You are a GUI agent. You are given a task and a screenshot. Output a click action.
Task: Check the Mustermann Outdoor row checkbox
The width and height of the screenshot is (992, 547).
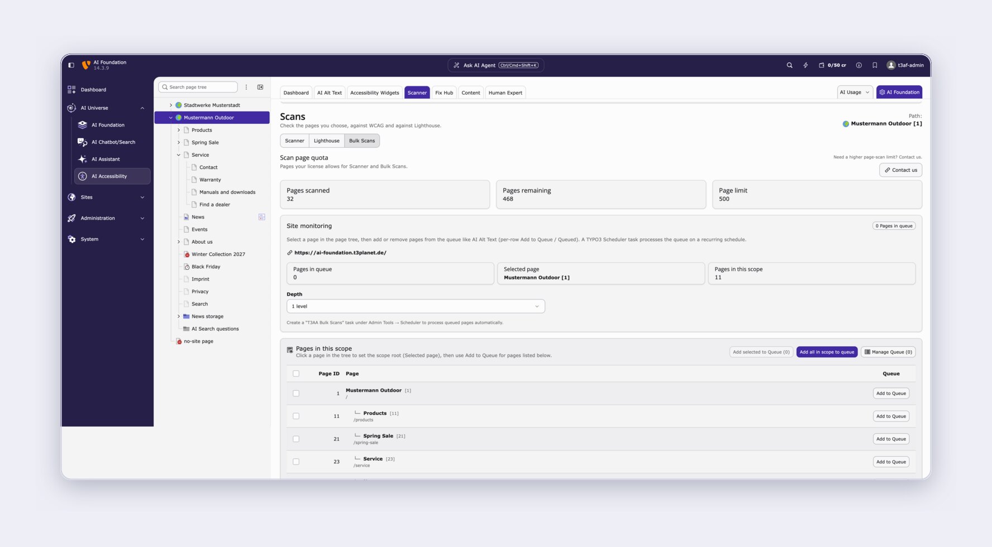click(296, 394)
